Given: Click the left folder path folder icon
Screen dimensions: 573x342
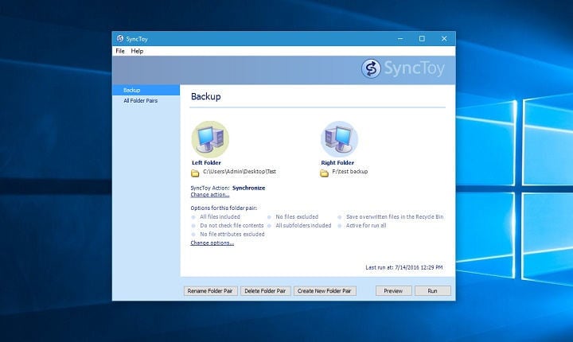Looking at the screenshot, I should (195, 173).
